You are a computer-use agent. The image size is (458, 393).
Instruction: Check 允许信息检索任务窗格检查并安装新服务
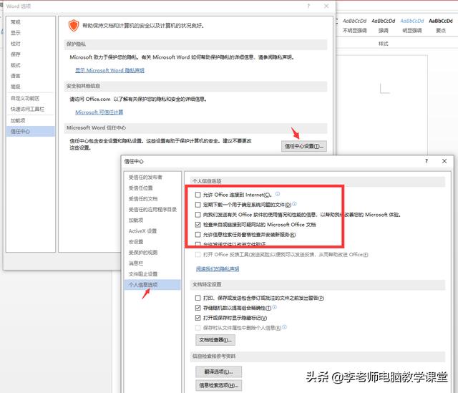(x=198, y=234)
